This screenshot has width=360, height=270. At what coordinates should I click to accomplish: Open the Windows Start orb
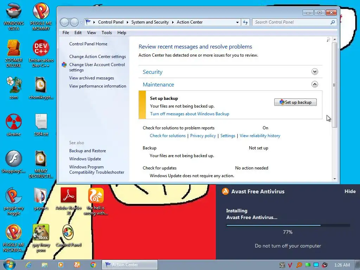(x=9, y=264)
